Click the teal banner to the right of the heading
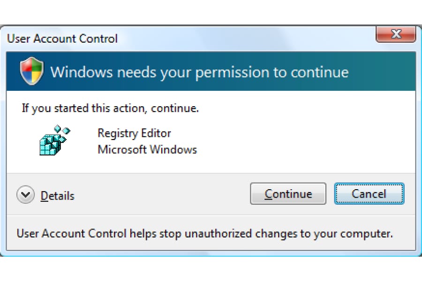 coord(382,72)
